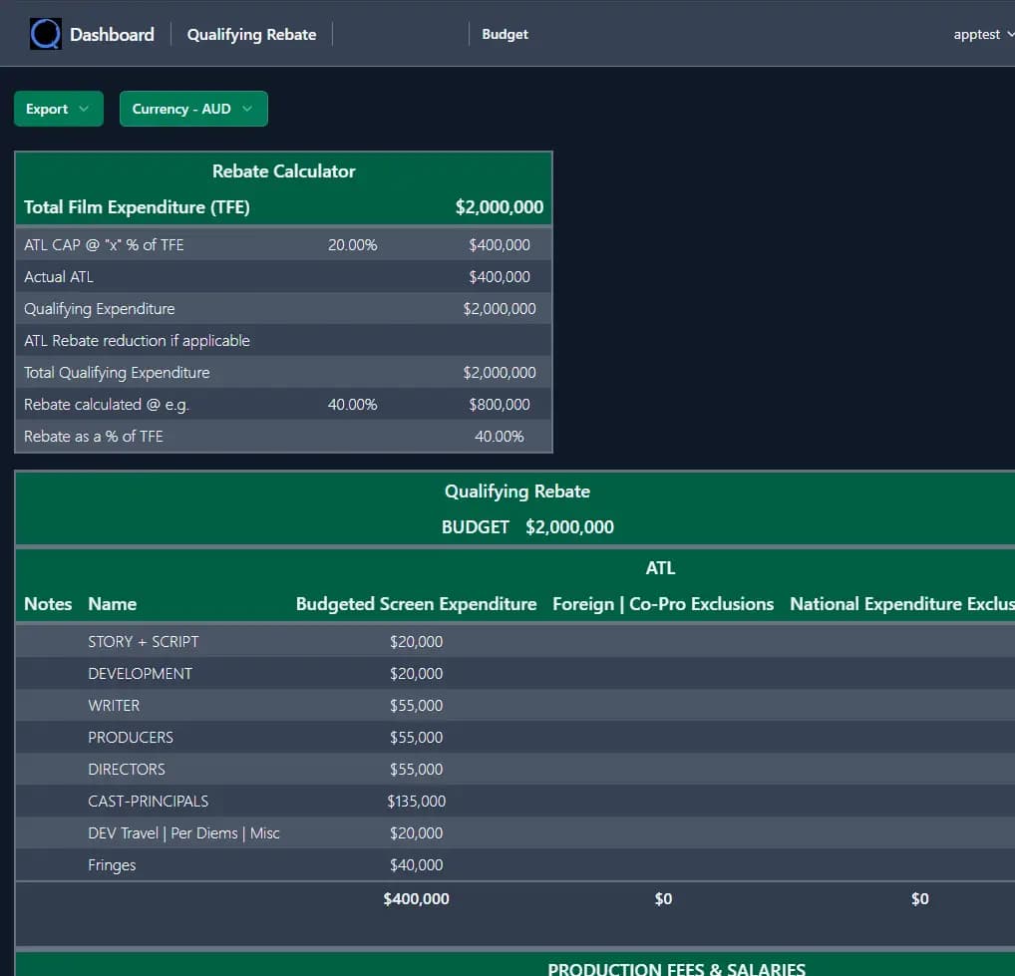Open the Currency - AUD dropdown
Image resolution: width=1015 pixels, height=976 pixels.
[193, 109]
